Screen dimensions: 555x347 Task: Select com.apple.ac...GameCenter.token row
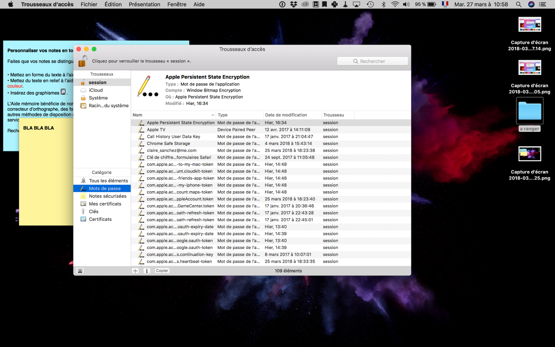pos(271,206)
